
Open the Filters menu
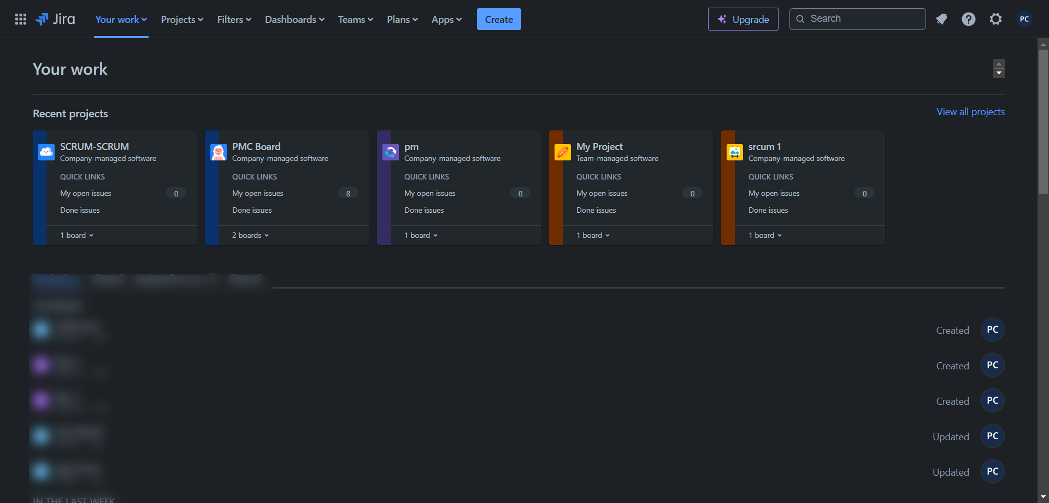234,20
